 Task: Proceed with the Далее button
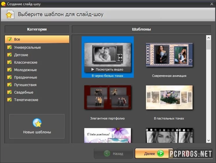coord(154,153)
